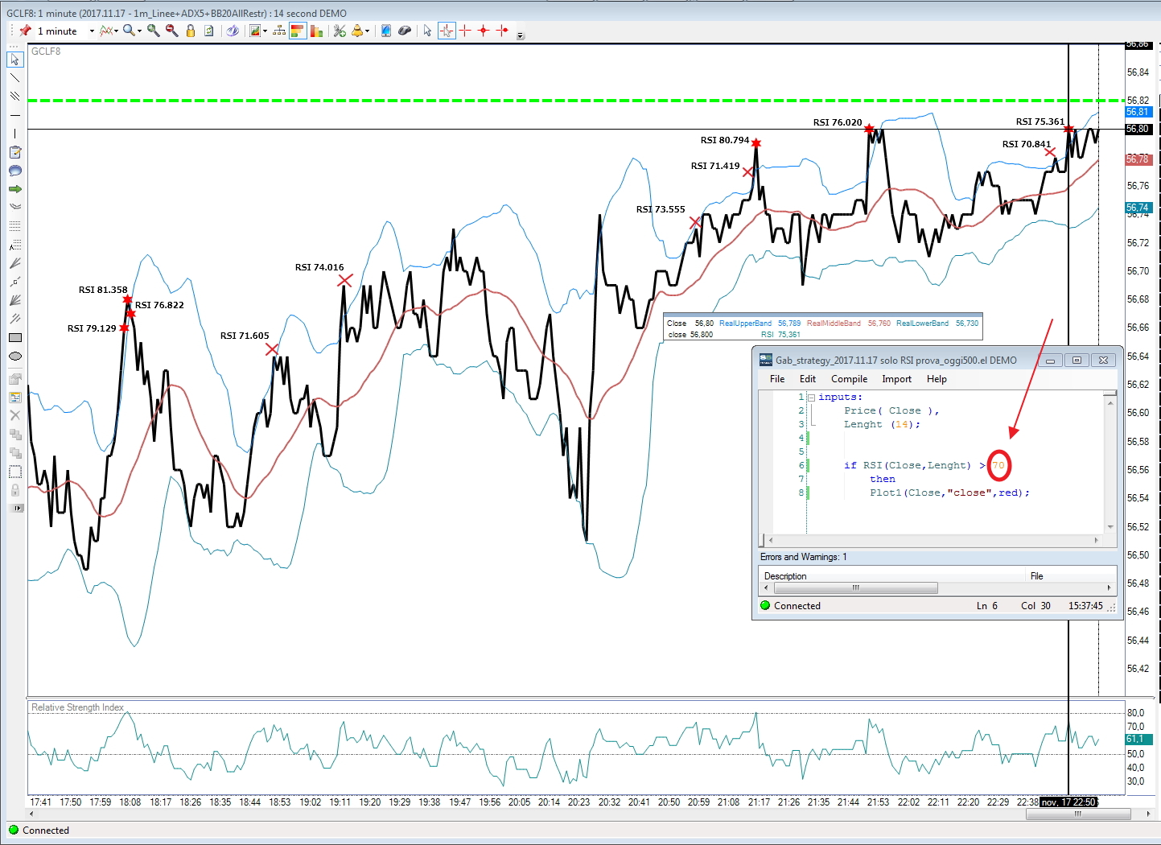This screenshot has width=1161, height=845.
Task: Select the red crosshair with offset dot
Action: [503, 31]
